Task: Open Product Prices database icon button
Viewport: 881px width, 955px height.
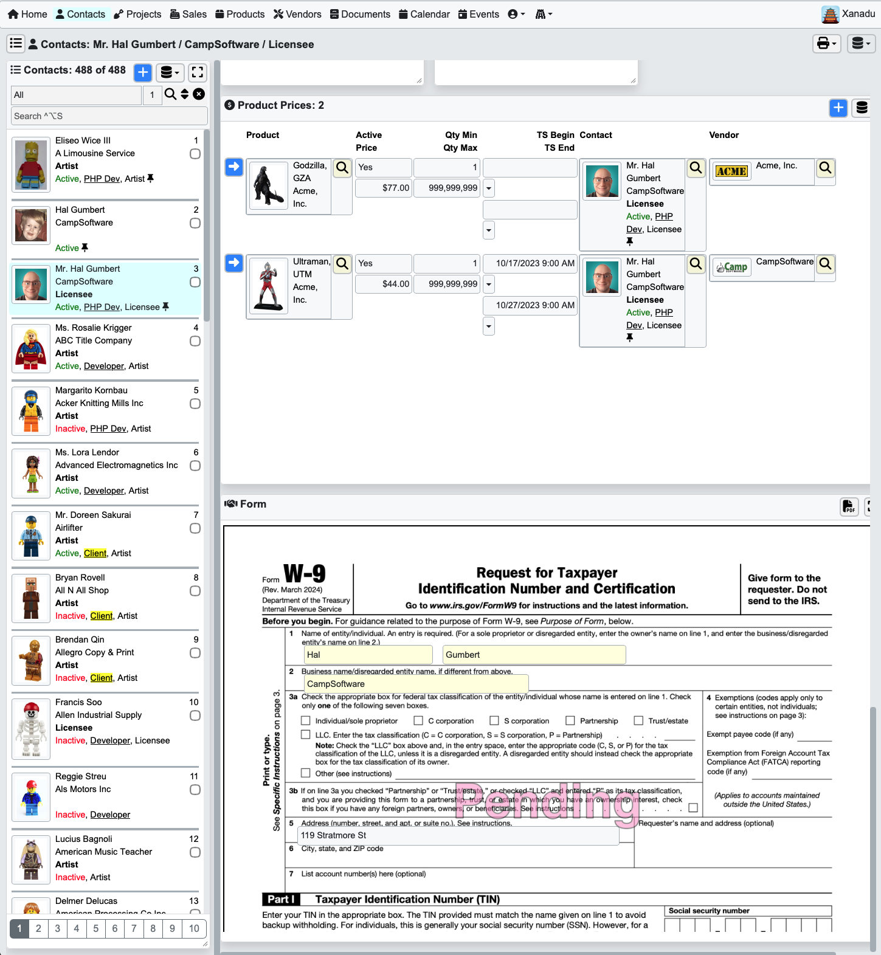Action: (x=862, y=108)
